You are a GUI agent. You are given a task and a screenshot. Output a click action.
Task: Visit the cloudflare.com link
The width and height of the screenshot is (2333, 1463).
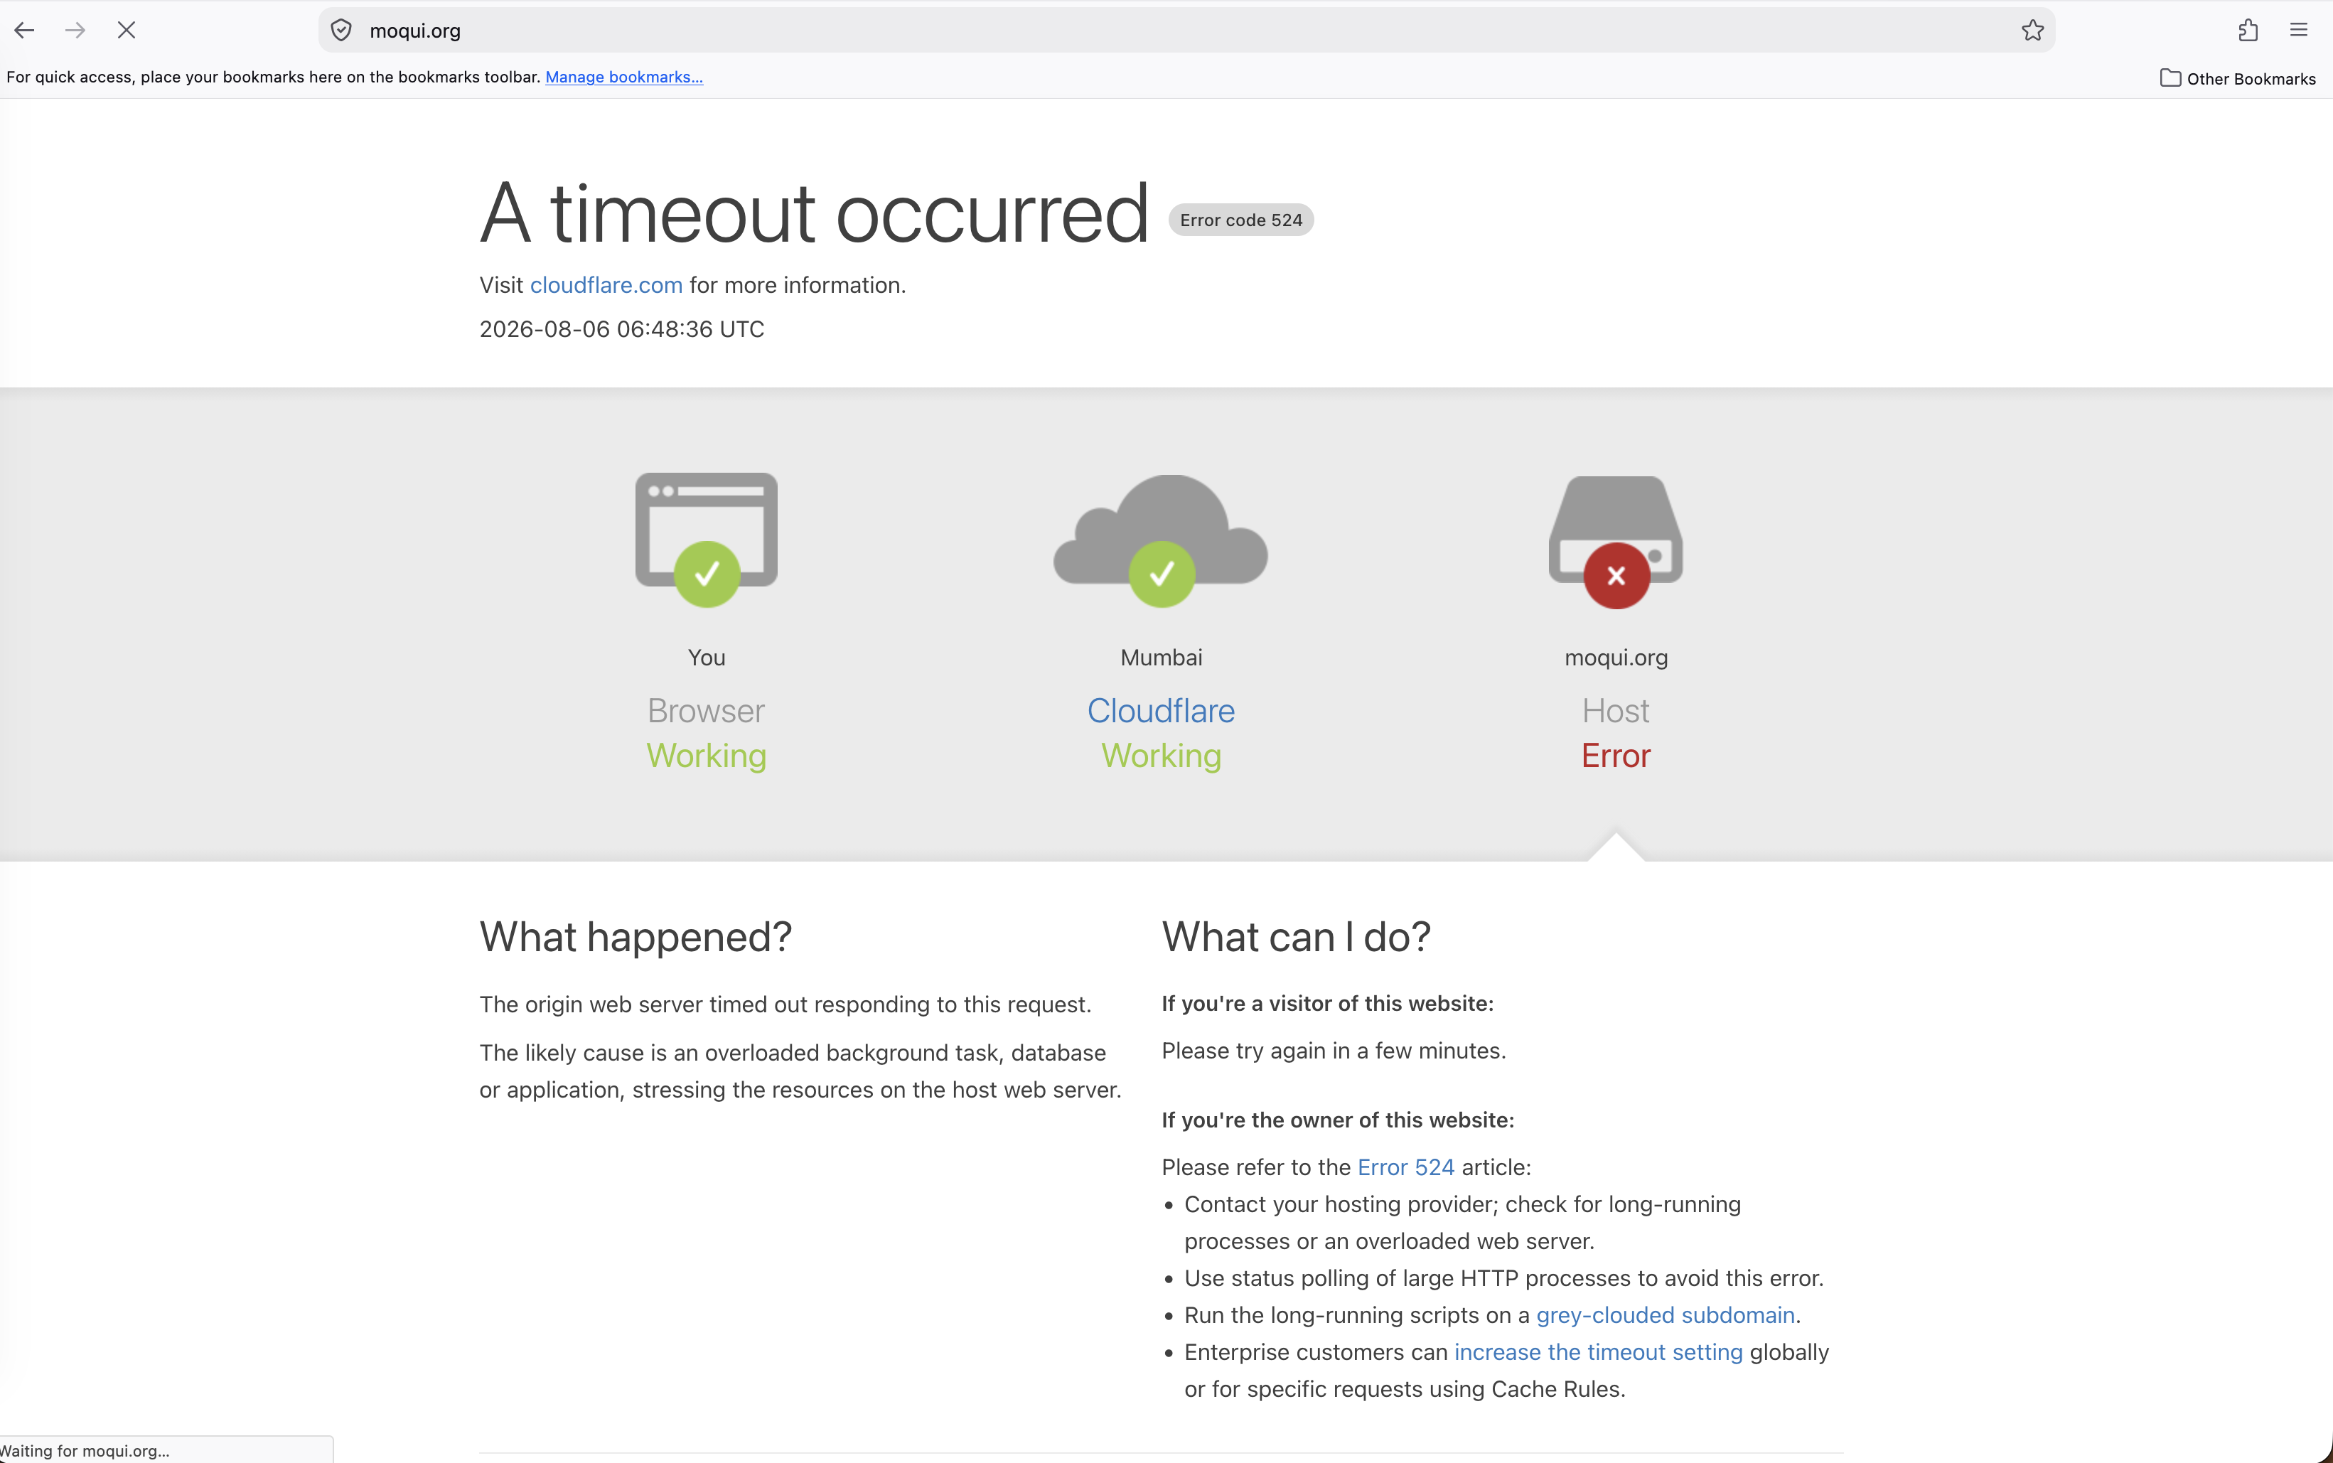tap(606, 286)
